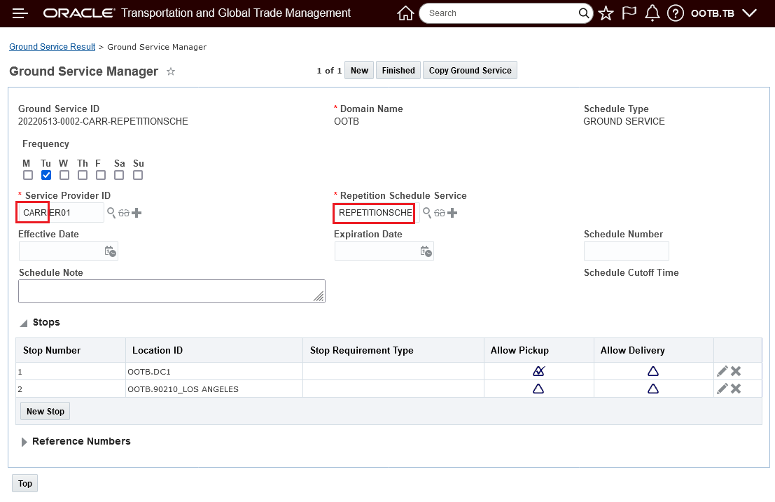
Task: Open Favorites star in header
Action: (606, 13)
